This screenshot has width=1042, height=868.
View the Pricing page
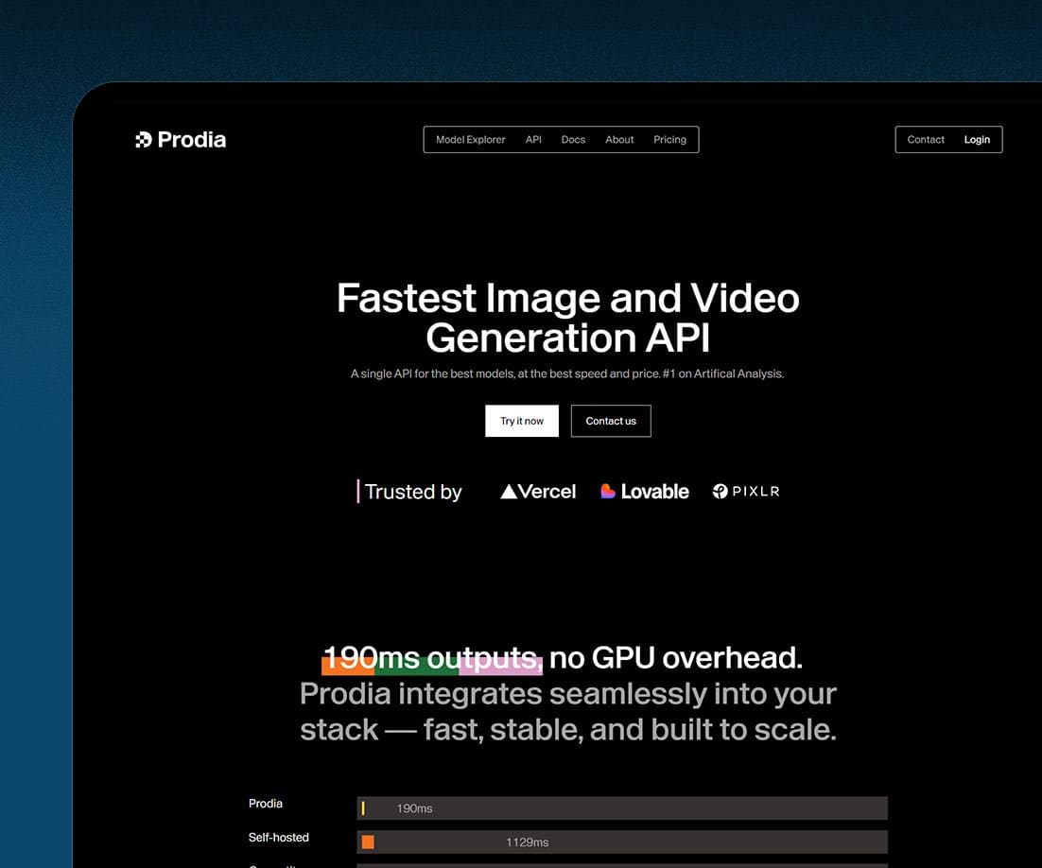pyautogui.click(x=669, y=140)
